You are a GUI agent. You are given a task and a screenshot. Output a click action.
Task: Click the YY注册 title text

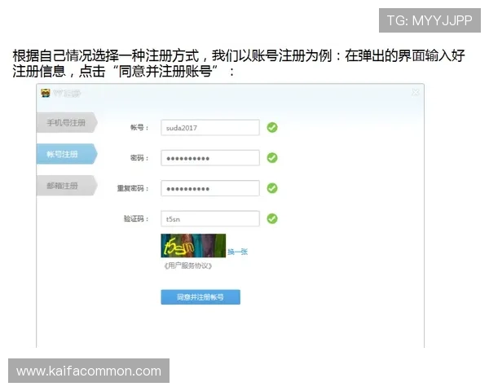(x=67, y=93)
